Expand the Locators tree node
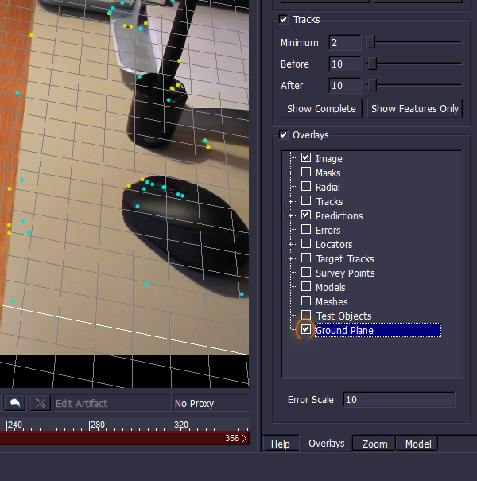The image size is (477, 481). (290, 245)
